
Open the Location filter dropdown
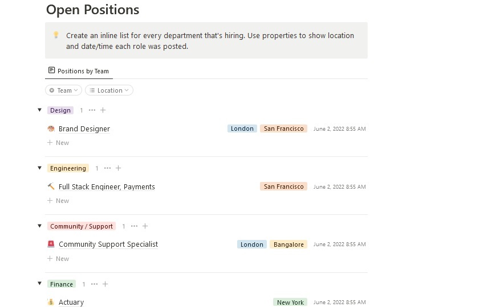point(109,90)
